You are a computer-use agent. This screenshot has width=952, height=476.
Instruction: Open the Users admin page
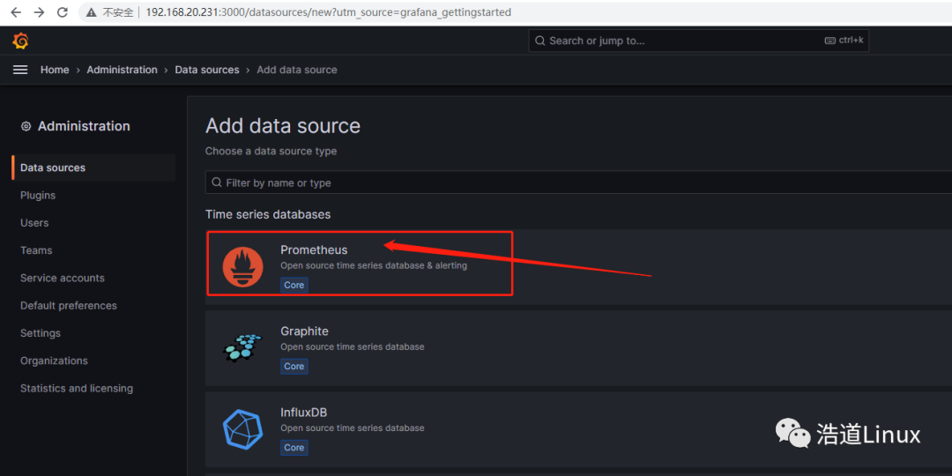coord(34,223)
